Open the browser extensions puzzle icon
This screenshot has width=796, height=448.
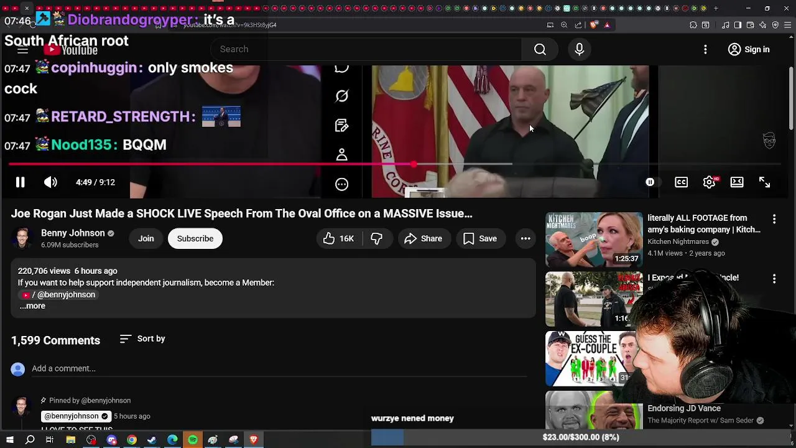coord(693,25)
